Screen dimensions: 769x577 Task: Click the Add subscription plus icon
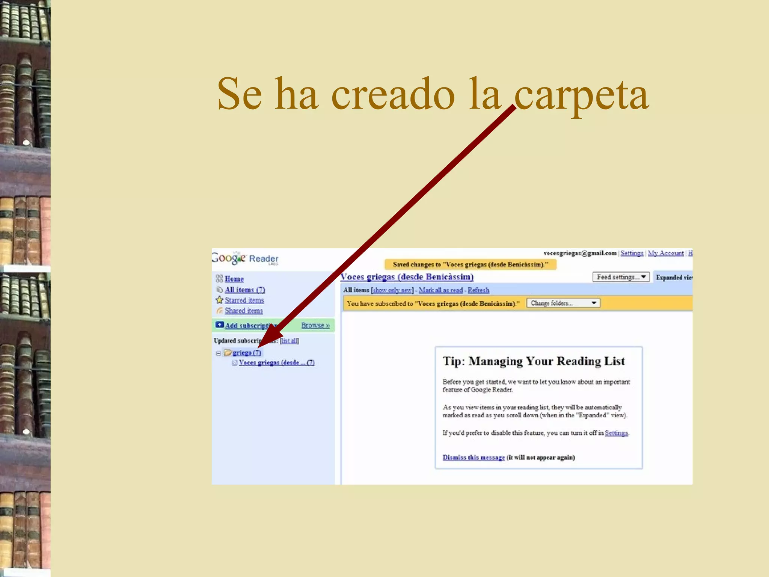(219, 325)
